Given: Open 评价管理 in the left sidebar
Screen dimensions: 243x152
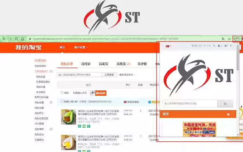Looking at the screenshot, I should [x=39, y=123].
